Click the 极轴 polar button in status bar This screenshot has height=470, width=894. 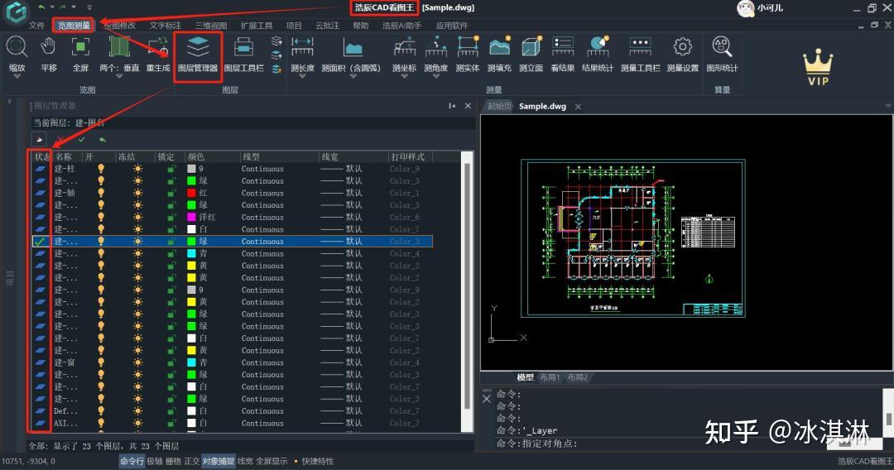pyautogui.click(x=155, y=461)
